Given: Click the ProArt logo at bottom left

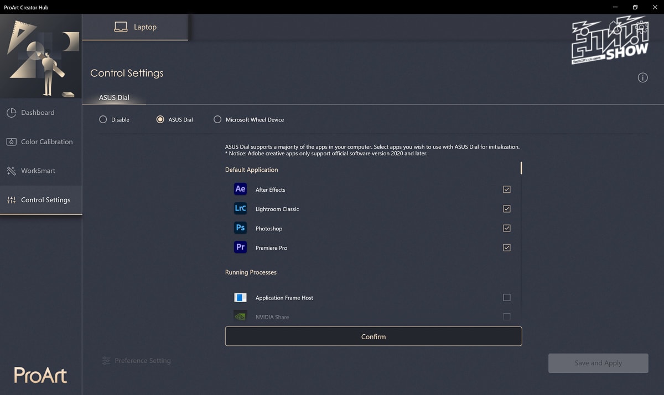Looking at the screenshot, I should (40, 375).
